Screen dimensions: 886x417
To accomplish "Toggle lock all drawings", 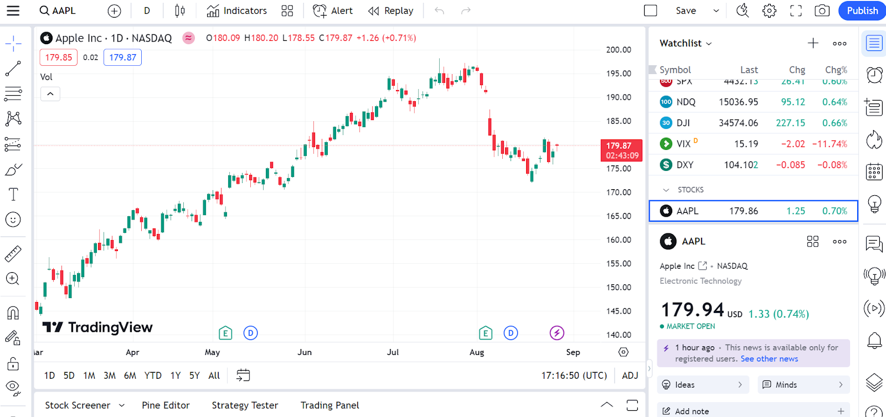I will point(13,363).
